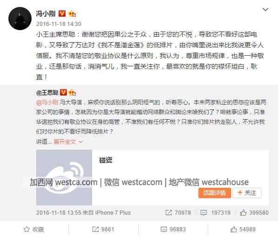Open the 2016-11-18 14:30 timestamp link
The image size is (278, 236).
point(59,24)
